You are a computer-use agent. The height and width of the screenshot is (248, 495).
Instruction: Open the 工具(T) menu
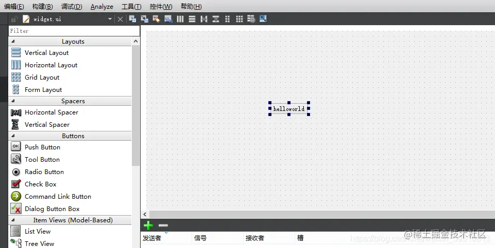tap(131, 6)
